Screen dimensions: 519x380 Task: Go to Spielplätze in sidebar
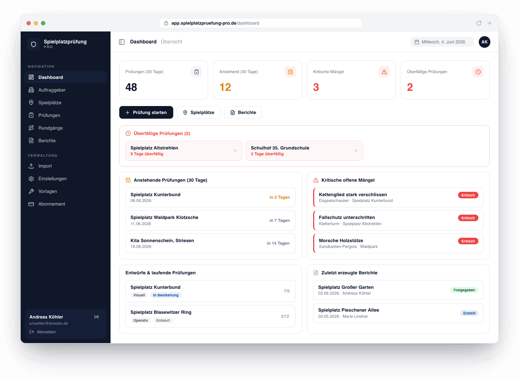(x=66, y=103)
